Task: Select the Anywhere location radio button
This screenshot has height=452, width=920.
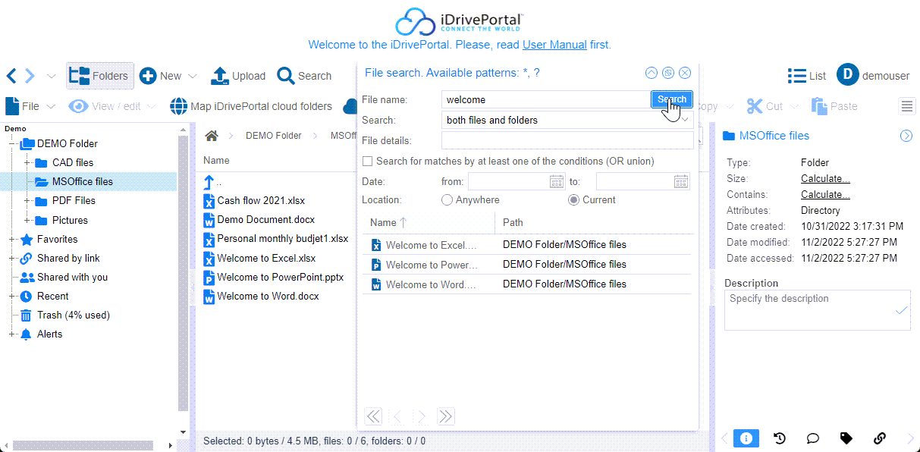Action: coord(447,200)
